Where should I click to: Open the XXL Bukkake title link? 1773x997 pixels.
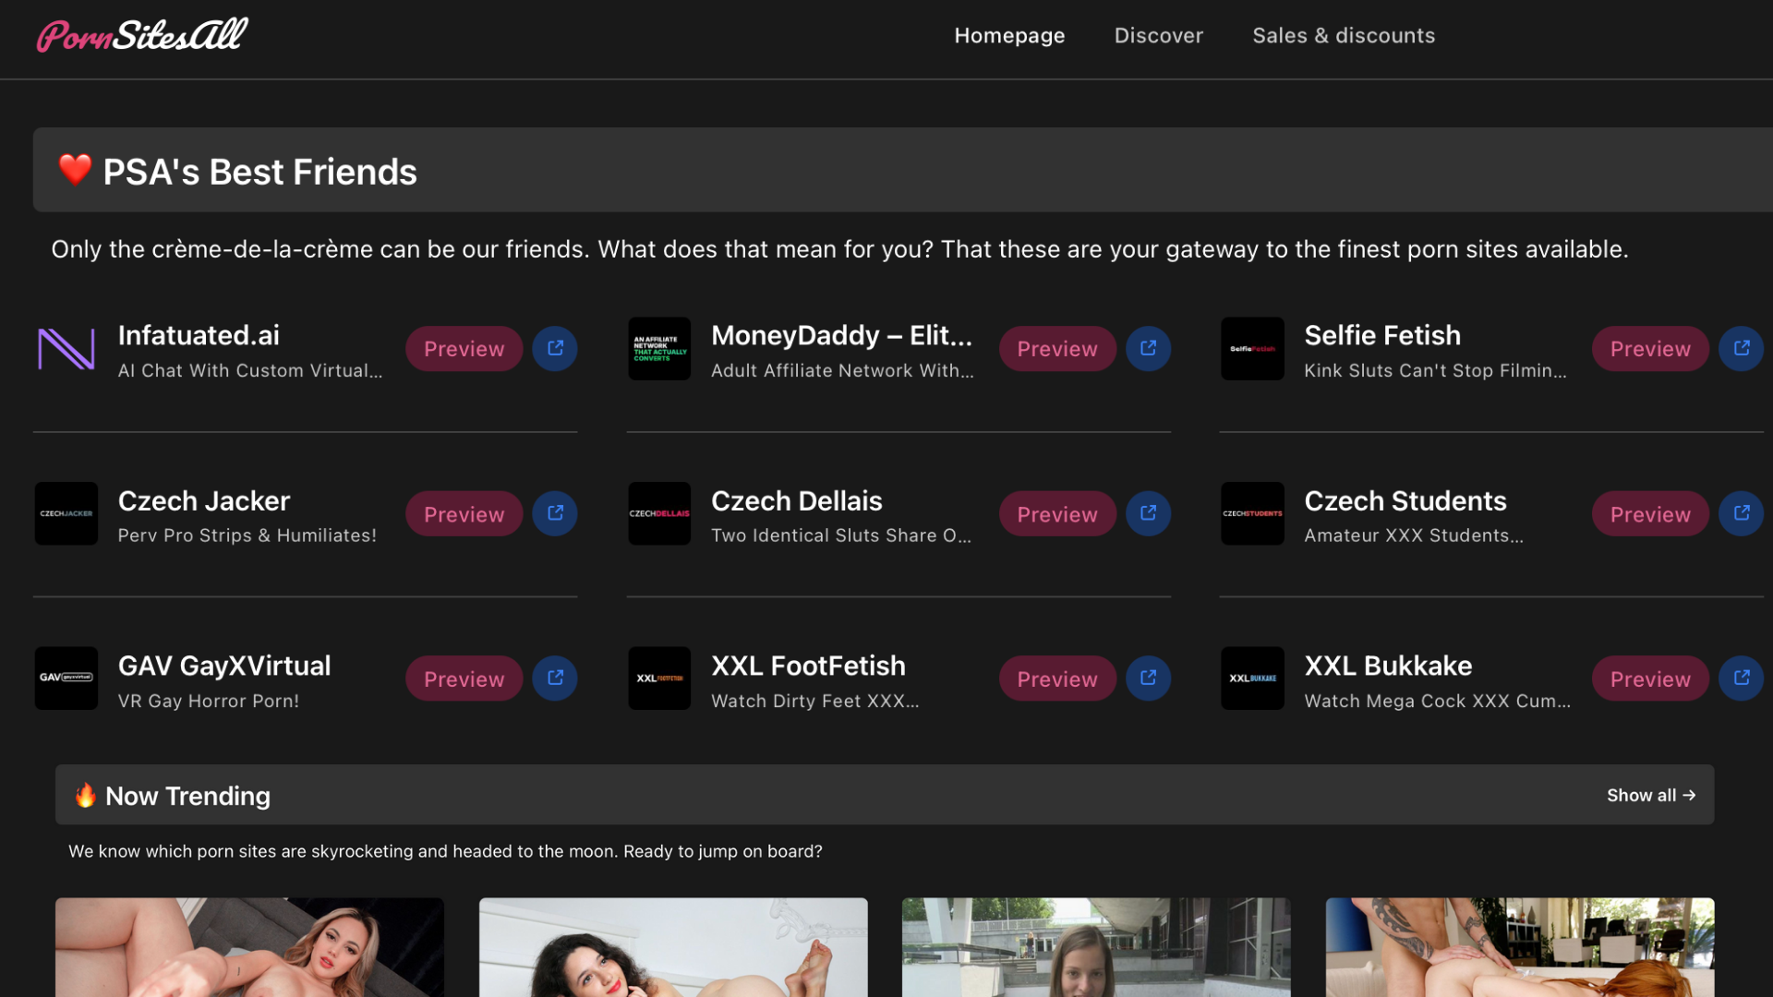click(x=1388, y=666)
